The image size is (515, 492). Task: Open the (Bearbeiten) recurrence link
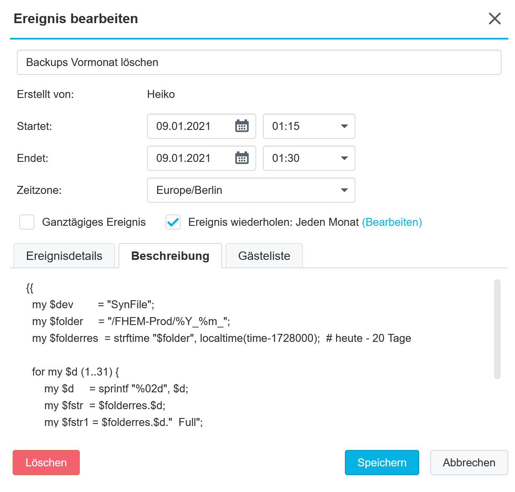tap(392, 222)
